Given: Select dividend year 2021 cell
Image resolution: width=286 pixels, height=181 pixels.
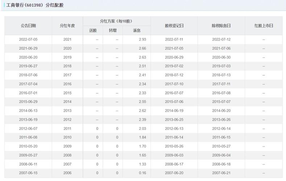Looking at the screenshot, I should pyautogui.click(x=67, y=39).
